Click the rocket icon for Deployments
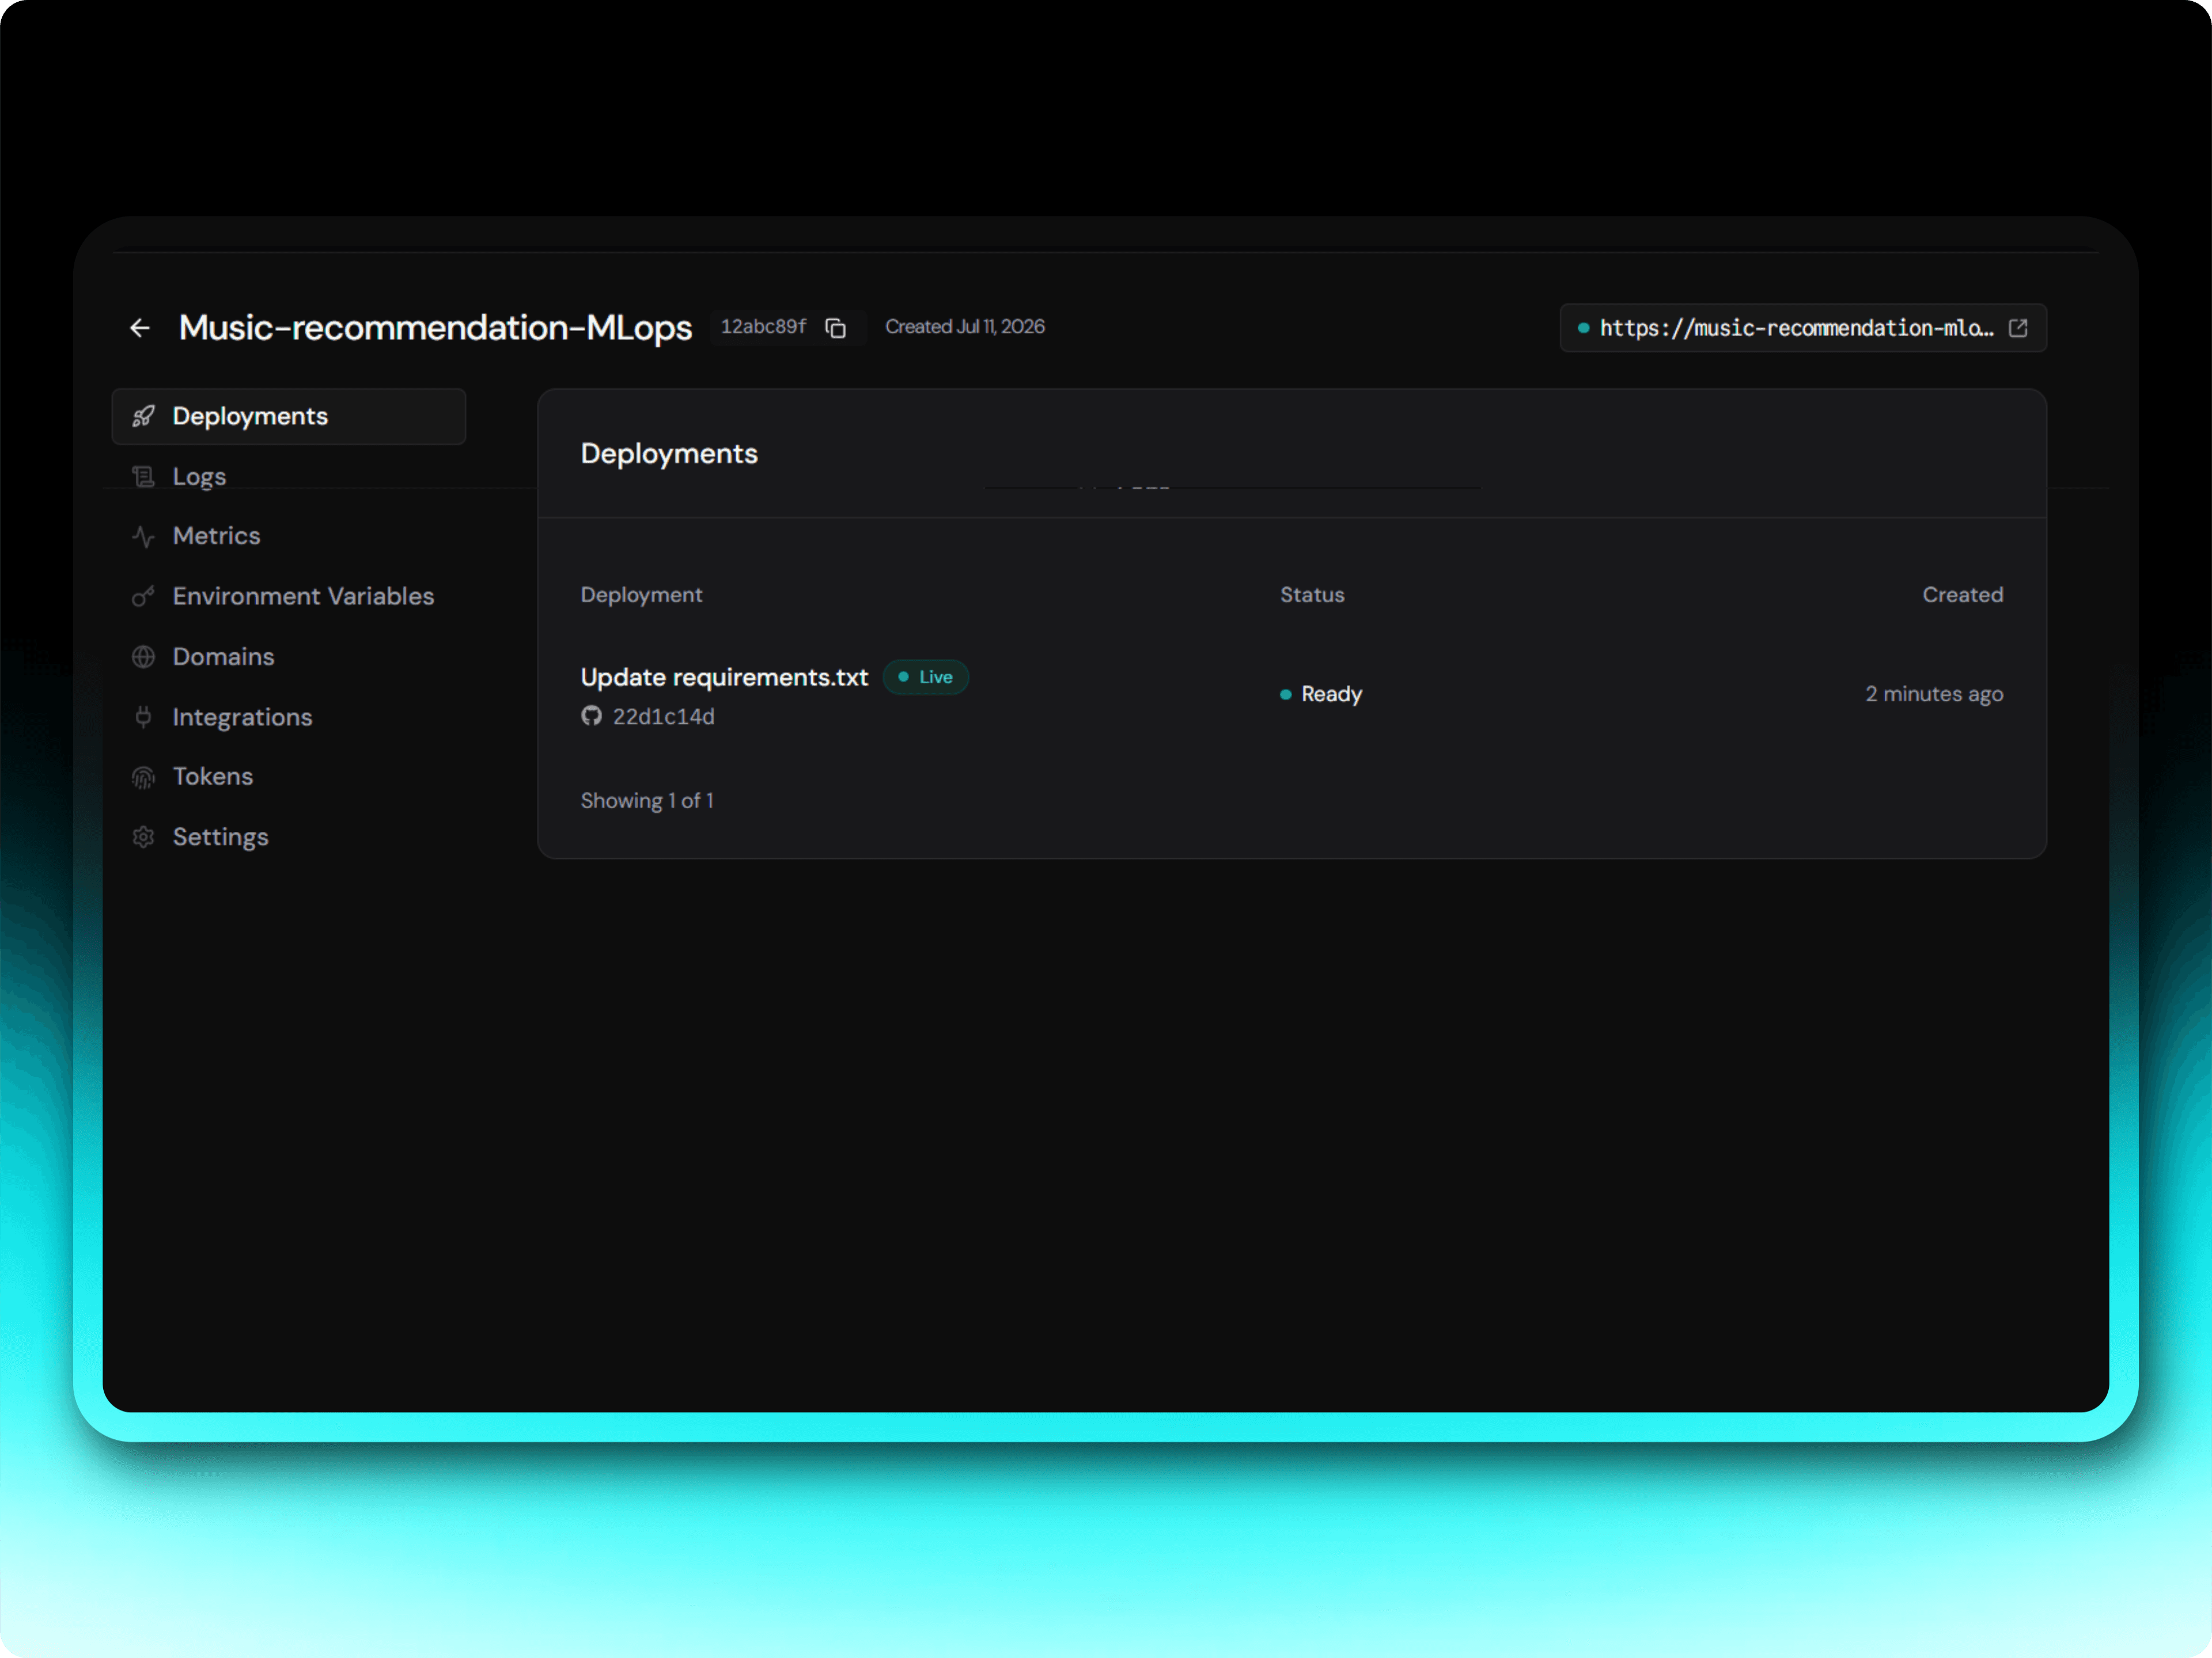 click(x=143, y=416)
